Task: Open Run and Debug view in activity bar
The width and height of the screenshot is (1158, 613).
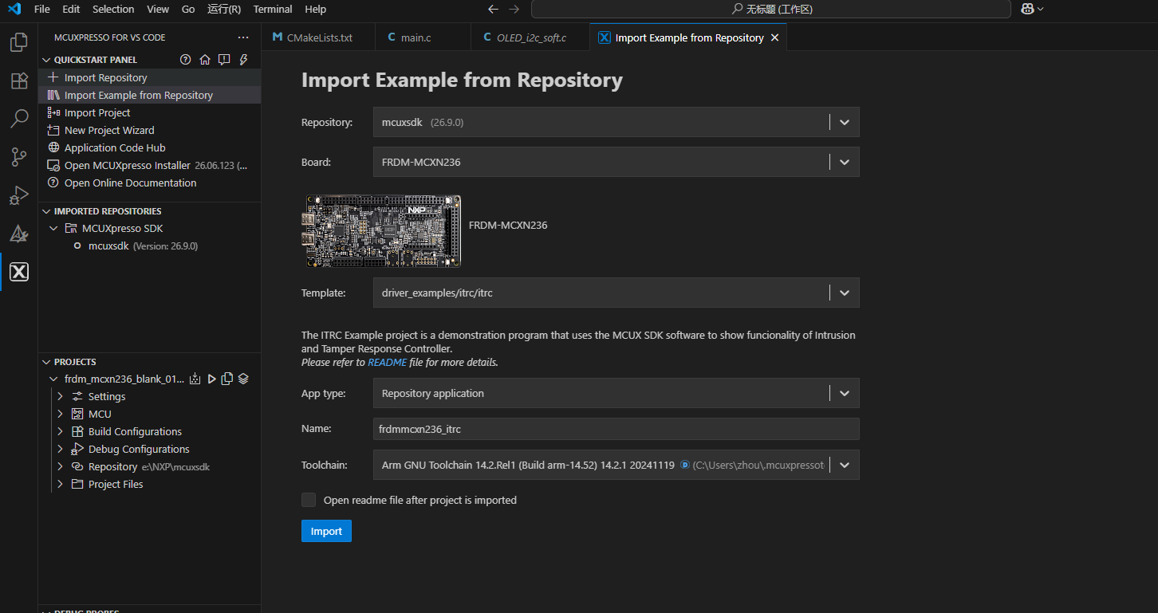Action: [x=18, y=195]
